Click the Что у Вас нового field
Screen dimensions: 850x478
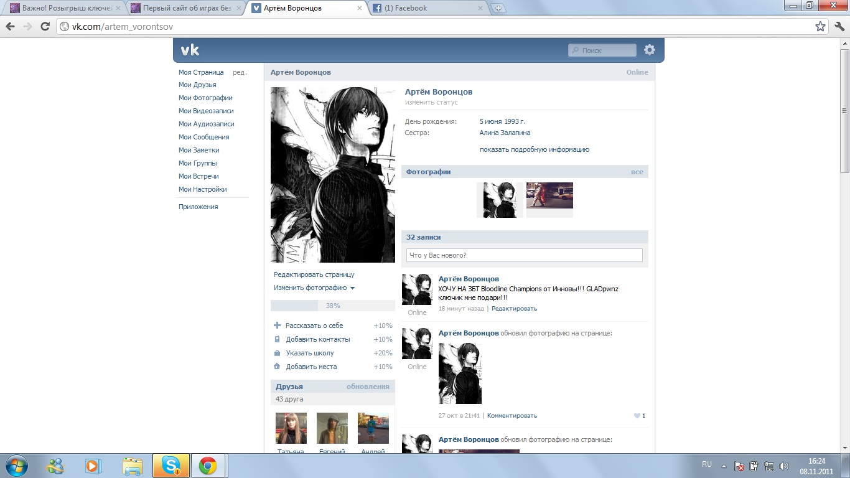click(524, 255)
